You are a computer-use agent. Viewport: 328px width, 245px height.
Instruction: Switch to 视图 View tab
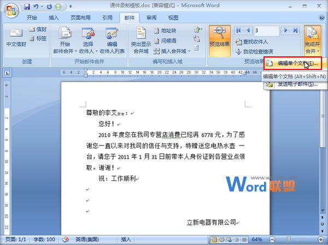click(173, 18)
